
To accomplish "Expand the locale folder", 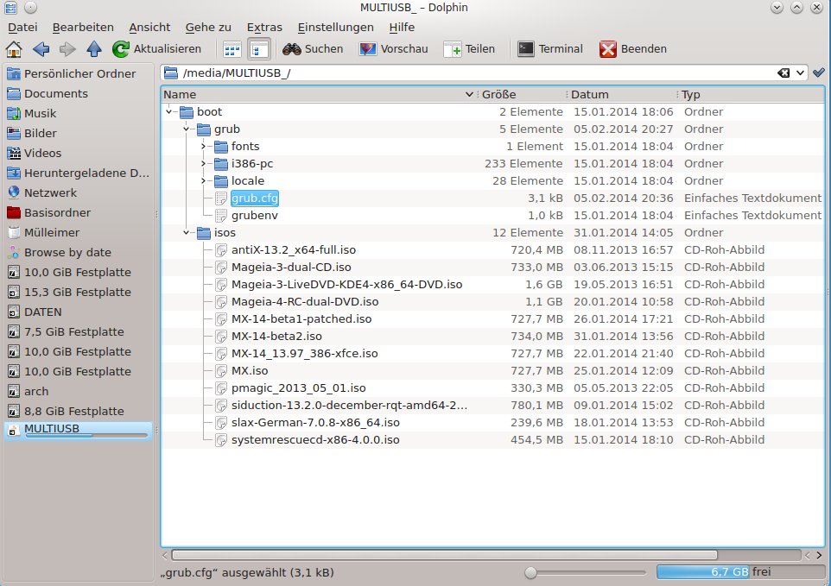I will click(204, 181).
